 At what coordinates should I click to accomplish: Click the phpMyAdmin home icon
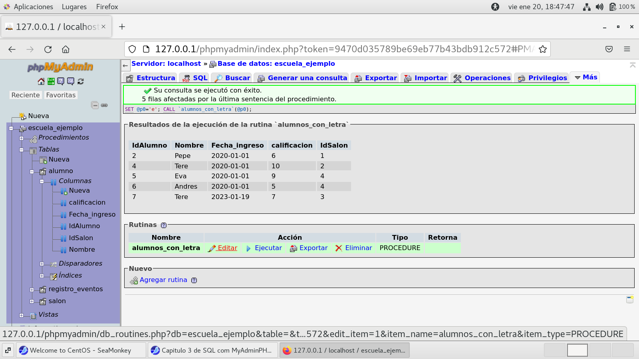[41, 81]
